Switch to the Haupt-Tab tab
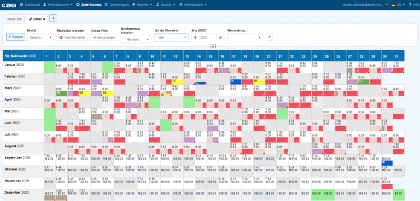420x201 pixels. pos(14,19)
